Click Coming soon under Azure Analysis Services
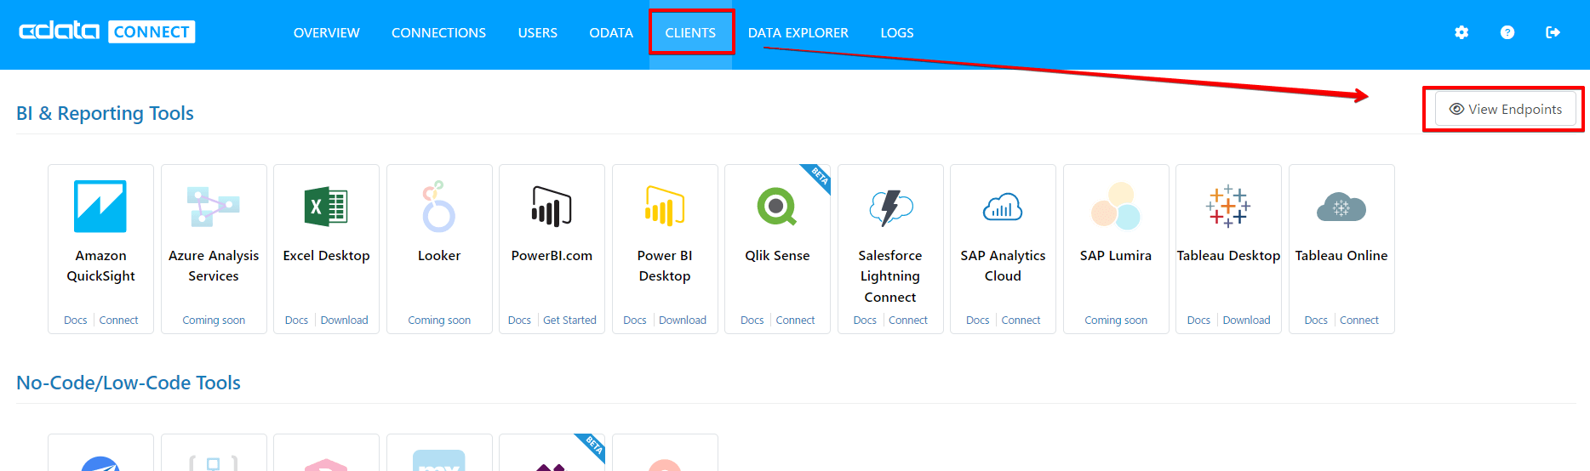The image size is (1590, 471). click(214, 321)
